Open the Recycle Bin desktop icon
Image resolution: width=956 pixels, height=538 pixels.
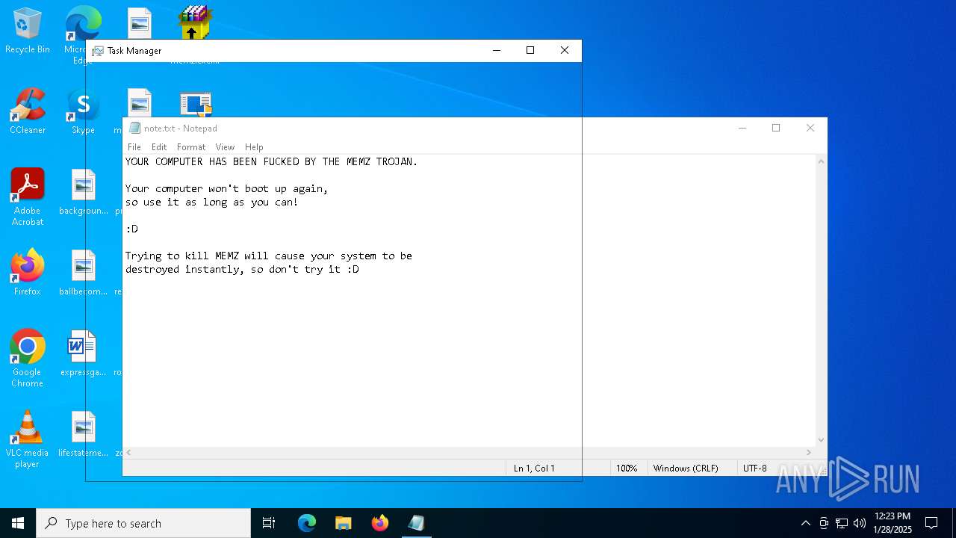coord(28,31)
